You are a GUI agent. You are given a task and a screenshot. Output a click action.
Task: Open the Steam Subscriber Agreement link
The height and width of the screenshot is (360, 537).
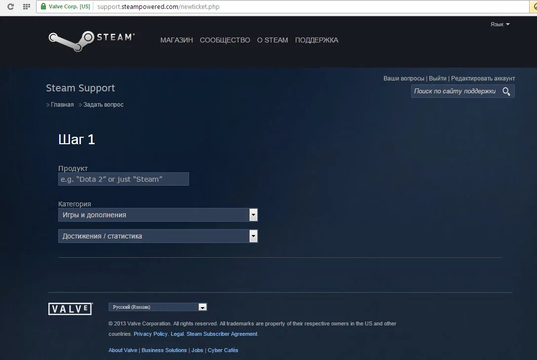[222, 334]
